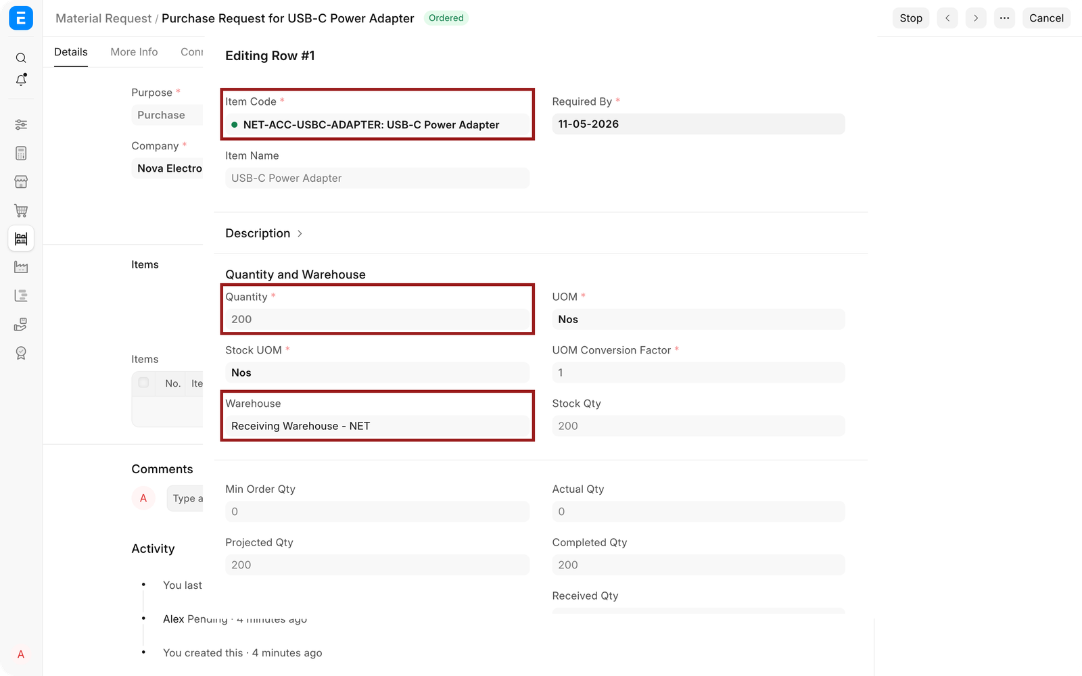The width and height of the screenshot is (1082, 676).
Task: Click the Min Order Qty field
Action: [x=377, y=511]
